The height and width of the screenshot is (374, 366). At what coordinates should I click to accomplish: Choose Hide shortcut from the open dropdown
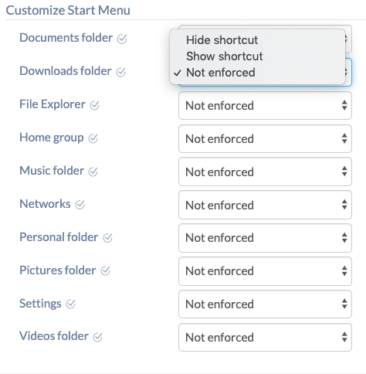(x=257, y=40)
